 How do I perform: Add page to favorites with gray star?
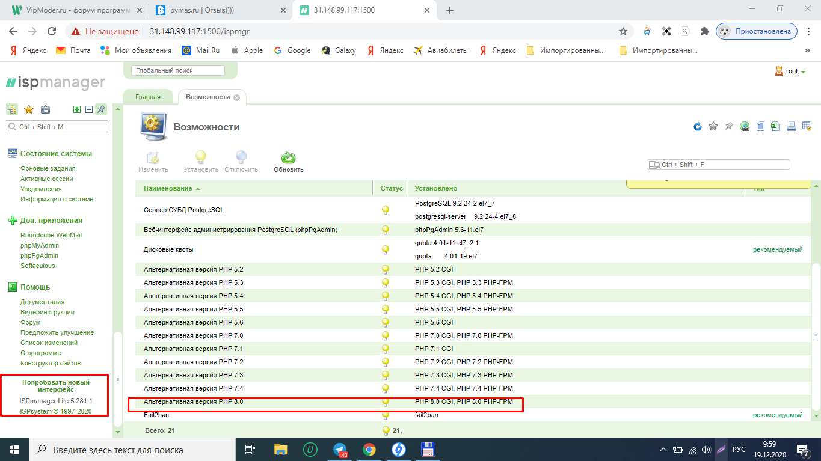[713, 126]
